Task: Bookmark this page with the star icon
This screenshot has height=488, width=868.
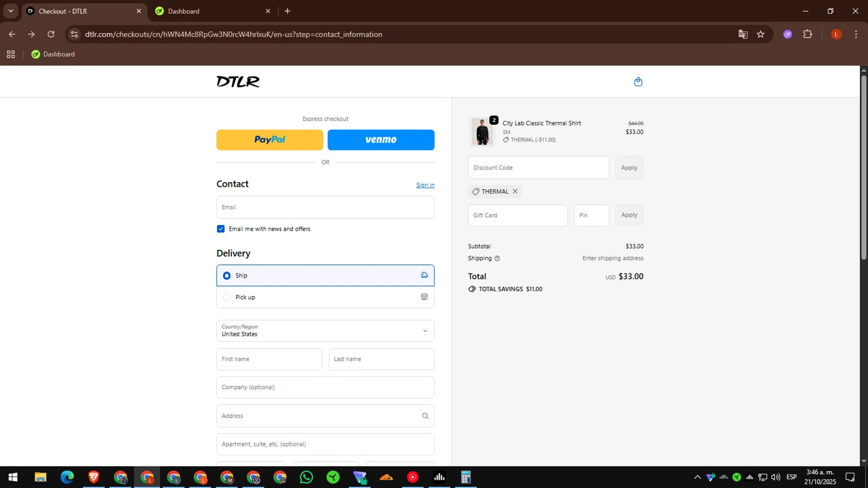Action: click(760, 34)
